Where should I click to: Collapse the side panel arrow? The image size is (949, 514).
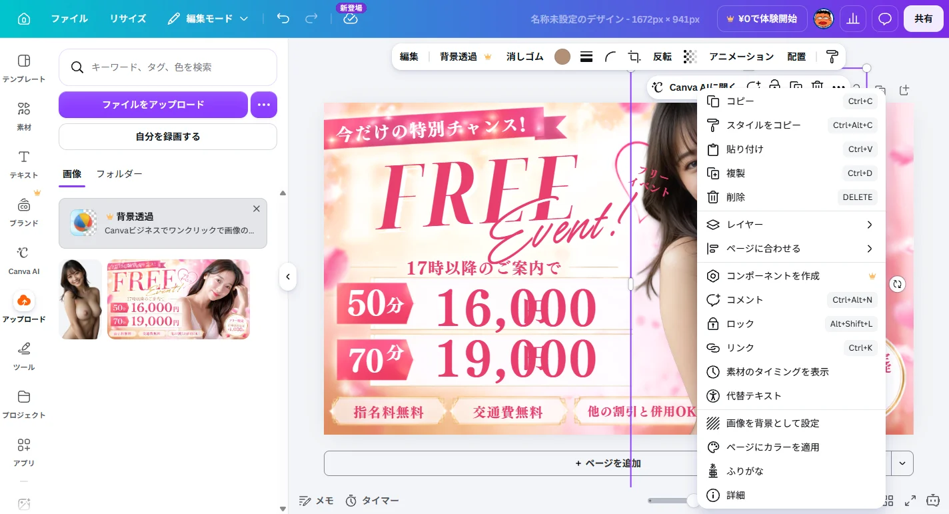[288, 276]
